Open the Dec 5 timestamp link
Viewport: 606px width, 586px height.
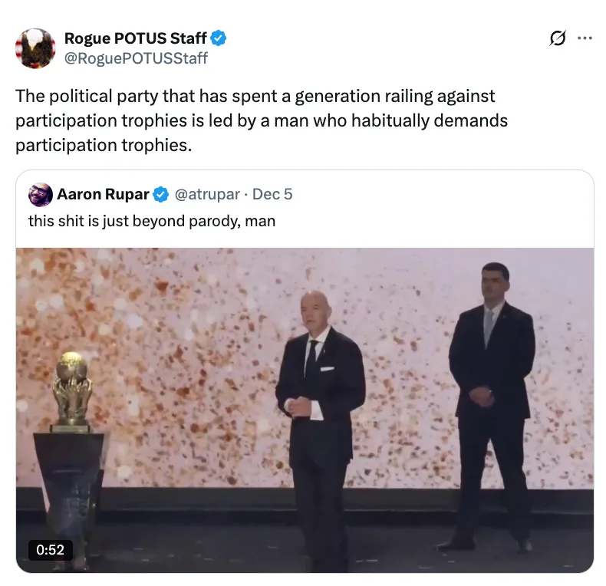272,194
